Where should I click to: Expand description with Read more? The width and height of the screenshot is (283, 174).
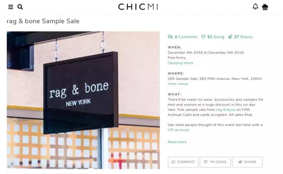[177, 142]
